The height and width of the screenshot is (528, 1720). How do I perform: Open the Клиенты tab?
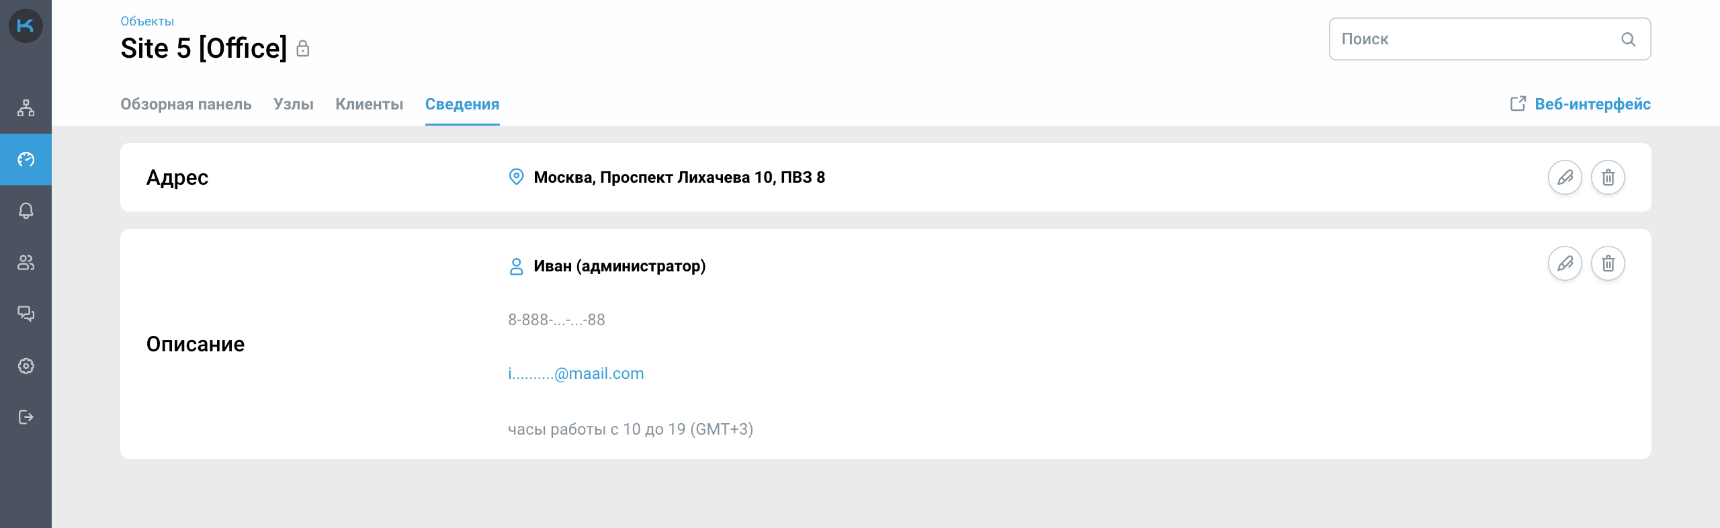click(x=369, y=104)
